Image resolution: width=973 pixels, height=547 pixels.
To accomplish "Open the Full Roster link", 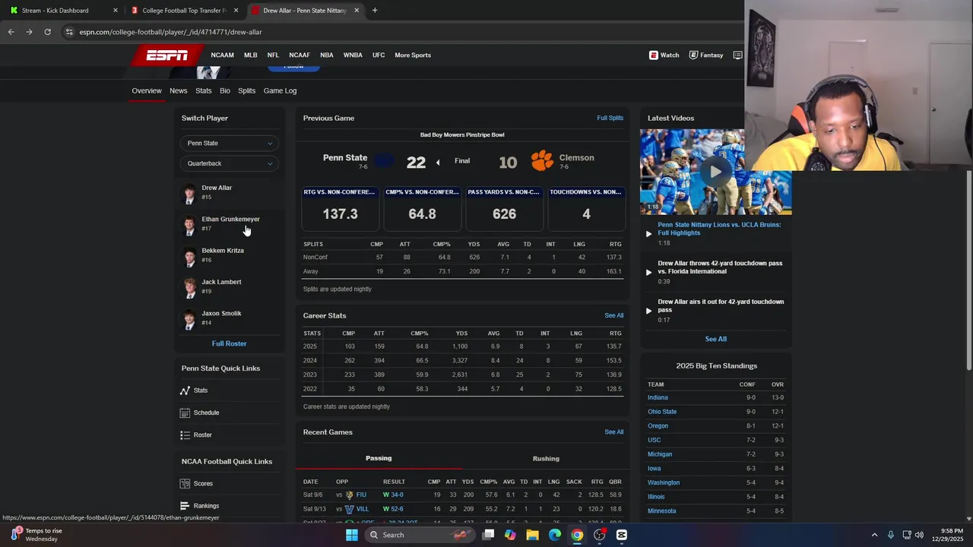I will [229, 343].
